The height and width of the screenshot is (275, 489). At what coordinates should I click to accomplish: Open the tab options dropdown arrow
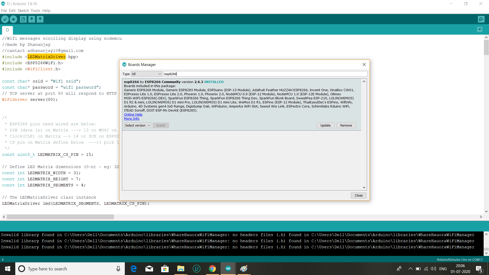click(480, 30)
